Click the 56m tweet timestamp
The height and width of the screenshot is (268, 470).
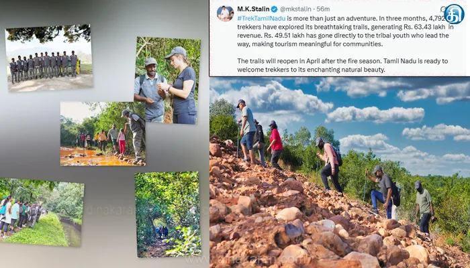pyautogui.click(x=323, y=9)
